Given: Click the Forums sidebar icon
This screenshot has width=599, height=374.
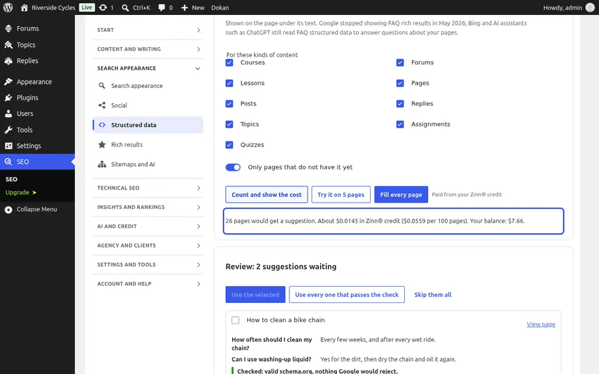Looking at the screenshot, I should pyautogui.click(x=8, y=29).
